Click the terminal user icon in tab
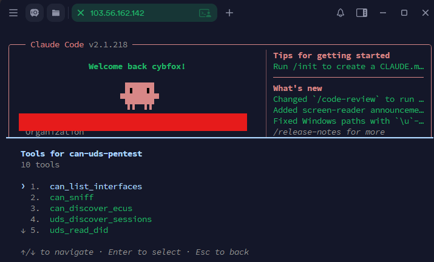This screenshot has width=434, height=262. click(205, 13)
